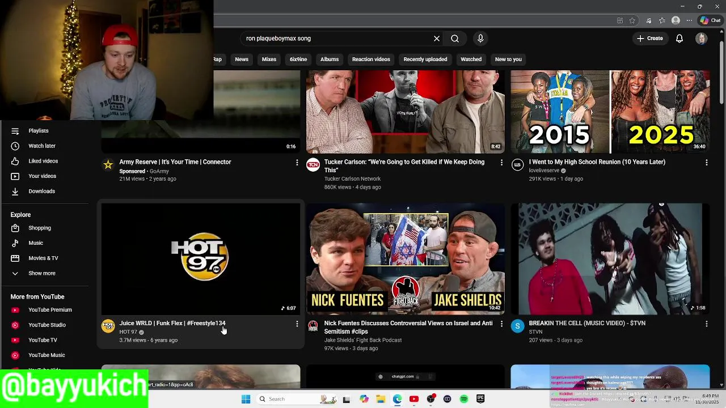Open loveliveserve channel link
Viewport: 726px width, 408px height.
[544, 171]
